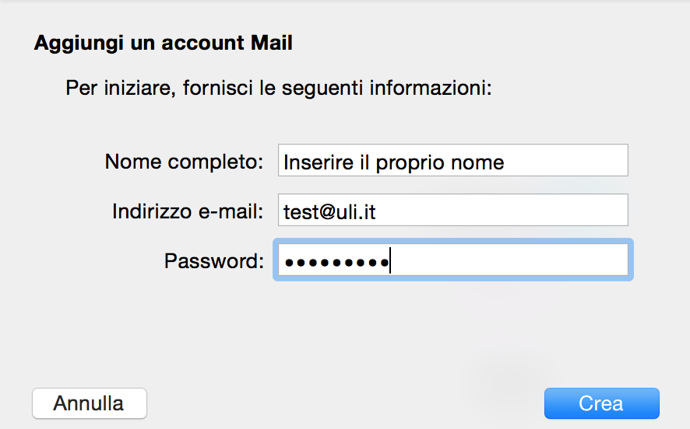Click inside the Password field

450,261
